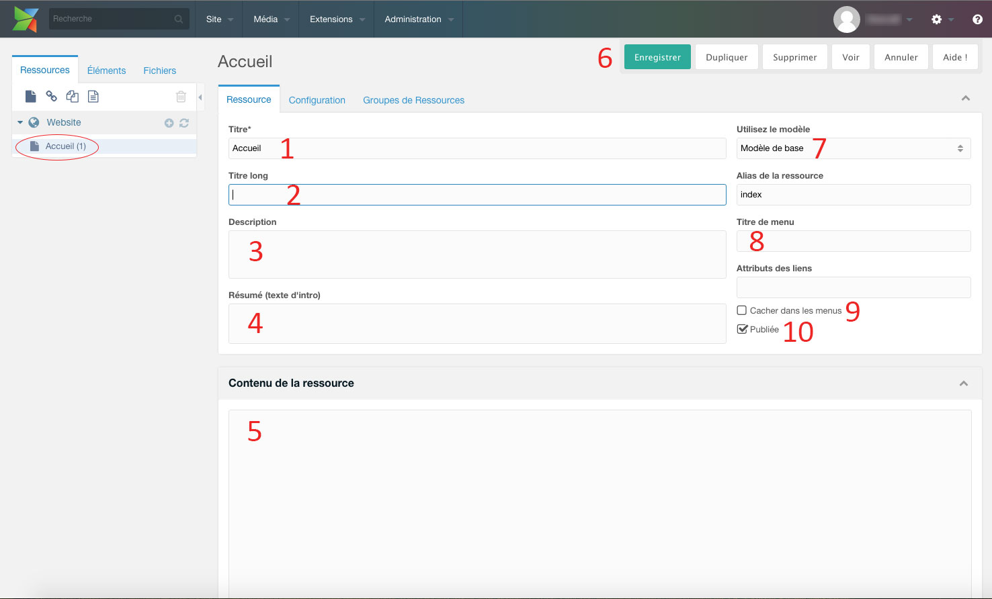Click the Titre de menu field
992x599 pixels.
tap(854, 241)
